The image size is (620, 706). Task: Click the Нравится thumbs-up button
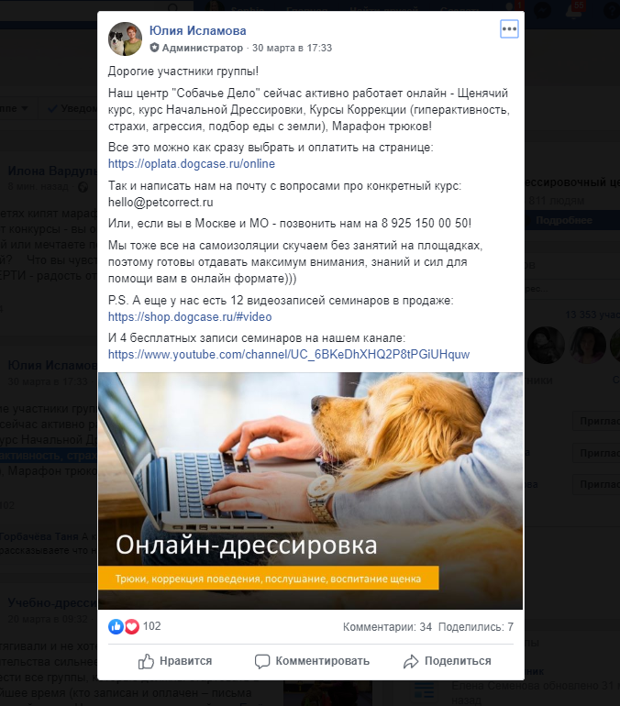(x=174, y=661)
